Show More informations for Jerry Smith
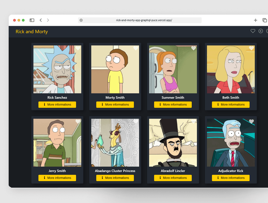This screenshot has height=203, width=268. 57,178
